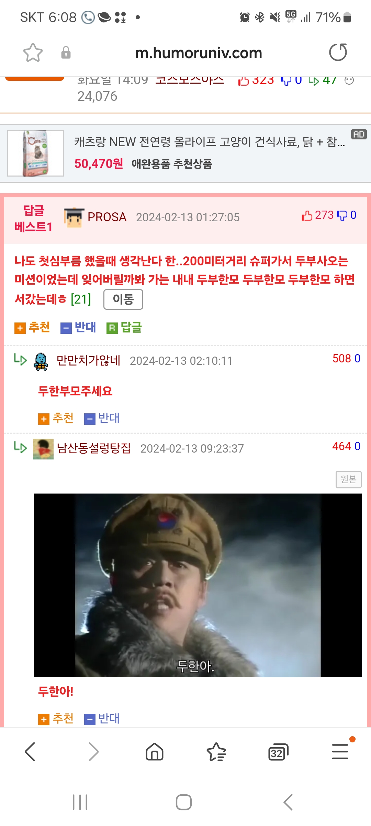Downvote 만만치가않네's reply with 반대
Viewport: 371px width, 826px height.
tap(102, 418)
